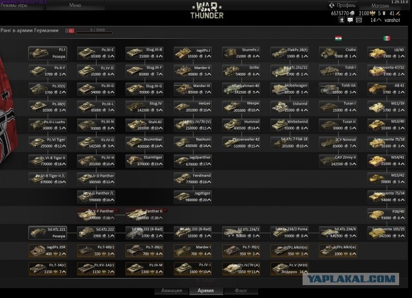Open the mail envelope icon
The height and width of the screenshot is (298, 412).
tap(359, 20)
